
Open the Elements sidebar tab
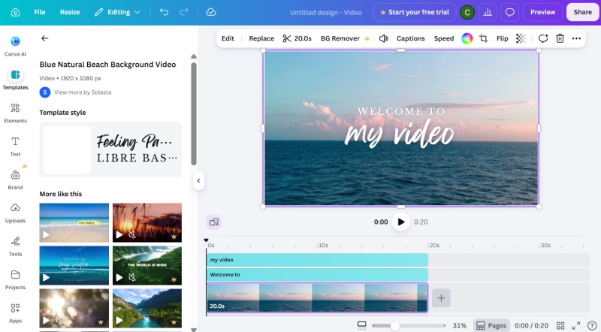tap(15, 113)
